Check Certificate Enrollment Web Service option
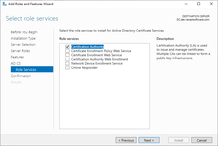The width and height of the screenshot is (218, 146). pyautogui.click(x=67, y=55)
